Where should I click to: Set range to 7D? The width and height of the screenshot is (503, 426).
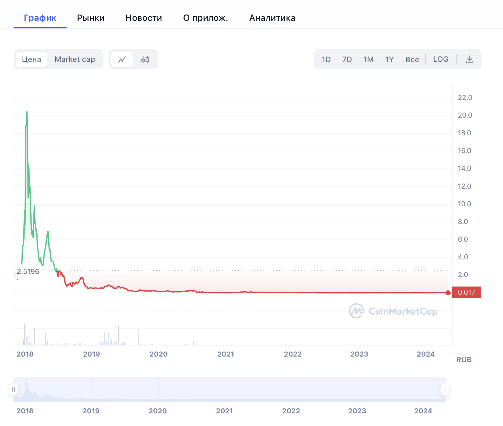(347, 59)
